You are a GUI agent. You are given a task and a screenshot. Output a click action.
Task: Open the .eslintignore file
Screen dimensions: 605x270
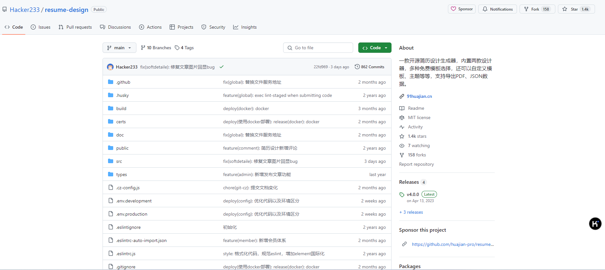coord(128,227)
